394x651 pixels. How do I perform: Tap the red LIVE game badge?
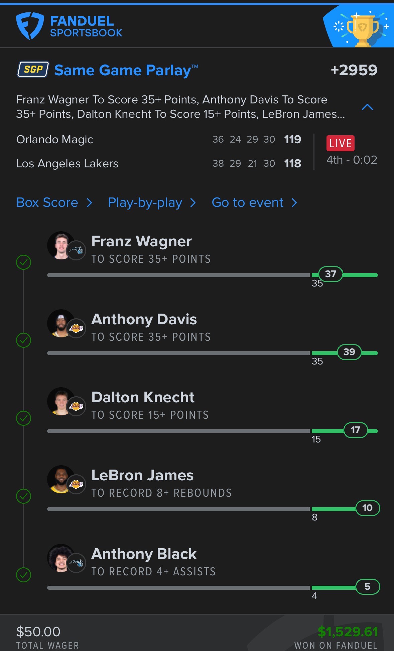click(340, 143)
